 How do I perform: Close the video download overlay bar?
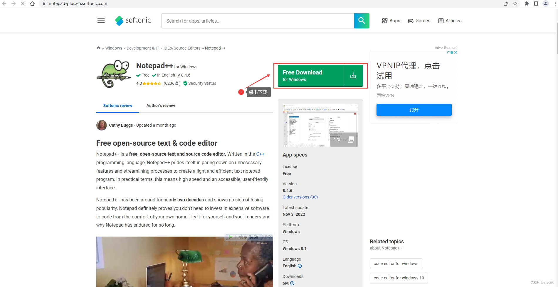click(270, 236)
